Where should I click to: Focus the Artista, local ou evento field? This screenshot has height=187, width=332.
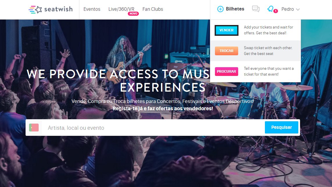(153, 128)
